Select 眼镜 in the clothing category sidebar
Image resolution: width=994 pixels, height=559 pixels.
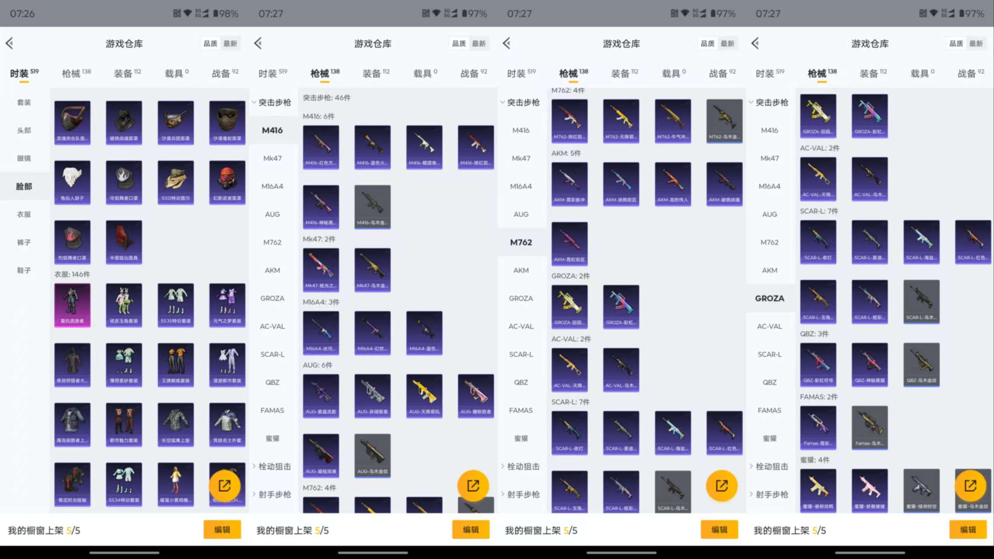(24, 158)
